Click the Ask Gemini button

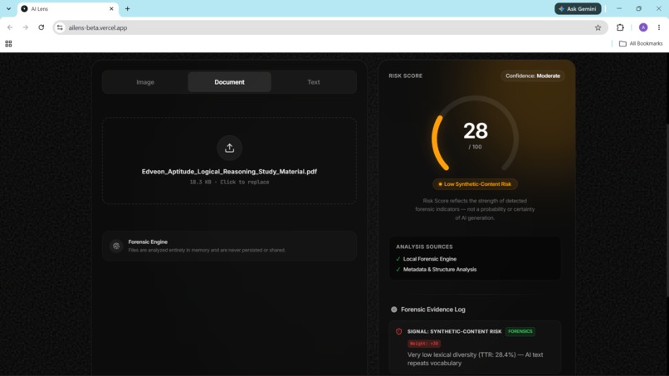point(578,8)
